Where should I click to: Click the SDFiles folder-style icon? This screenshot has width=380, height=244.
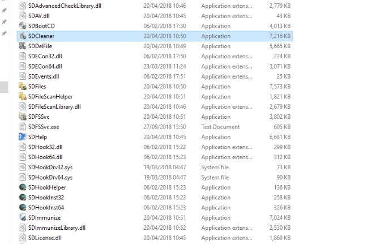[23, 87]
